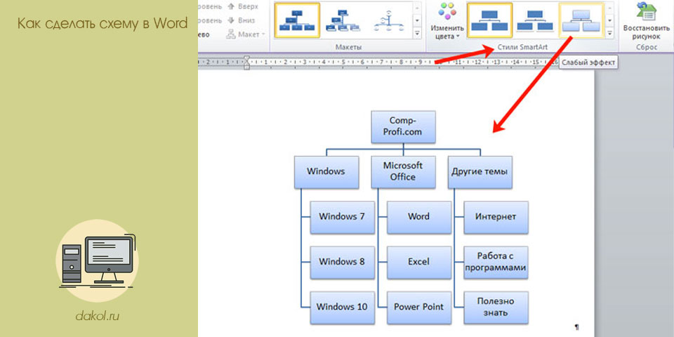This screenshot has height=337, width=674.
Task: Select the Comp-Profi.com root box
Action: click(403, 126)
